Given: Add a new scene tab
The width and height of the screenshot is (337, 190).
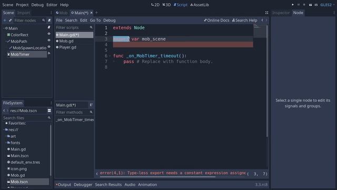Looking at the screenshot, I should (x=96, y=13).
